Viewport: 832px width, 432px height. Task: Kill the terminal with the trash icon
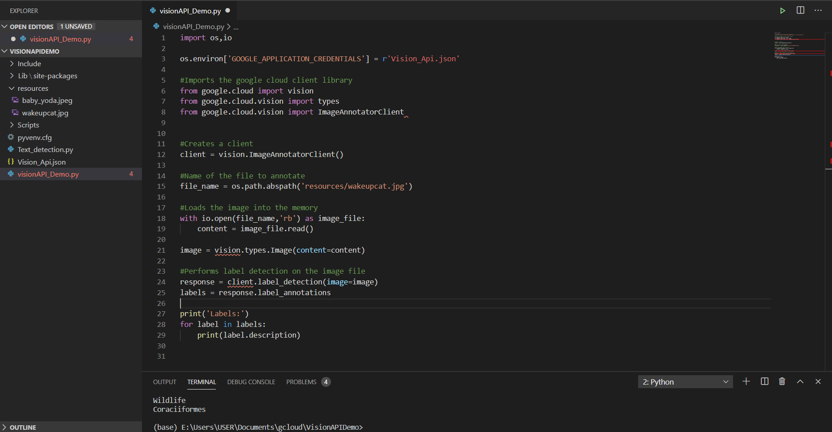[782, 381]
